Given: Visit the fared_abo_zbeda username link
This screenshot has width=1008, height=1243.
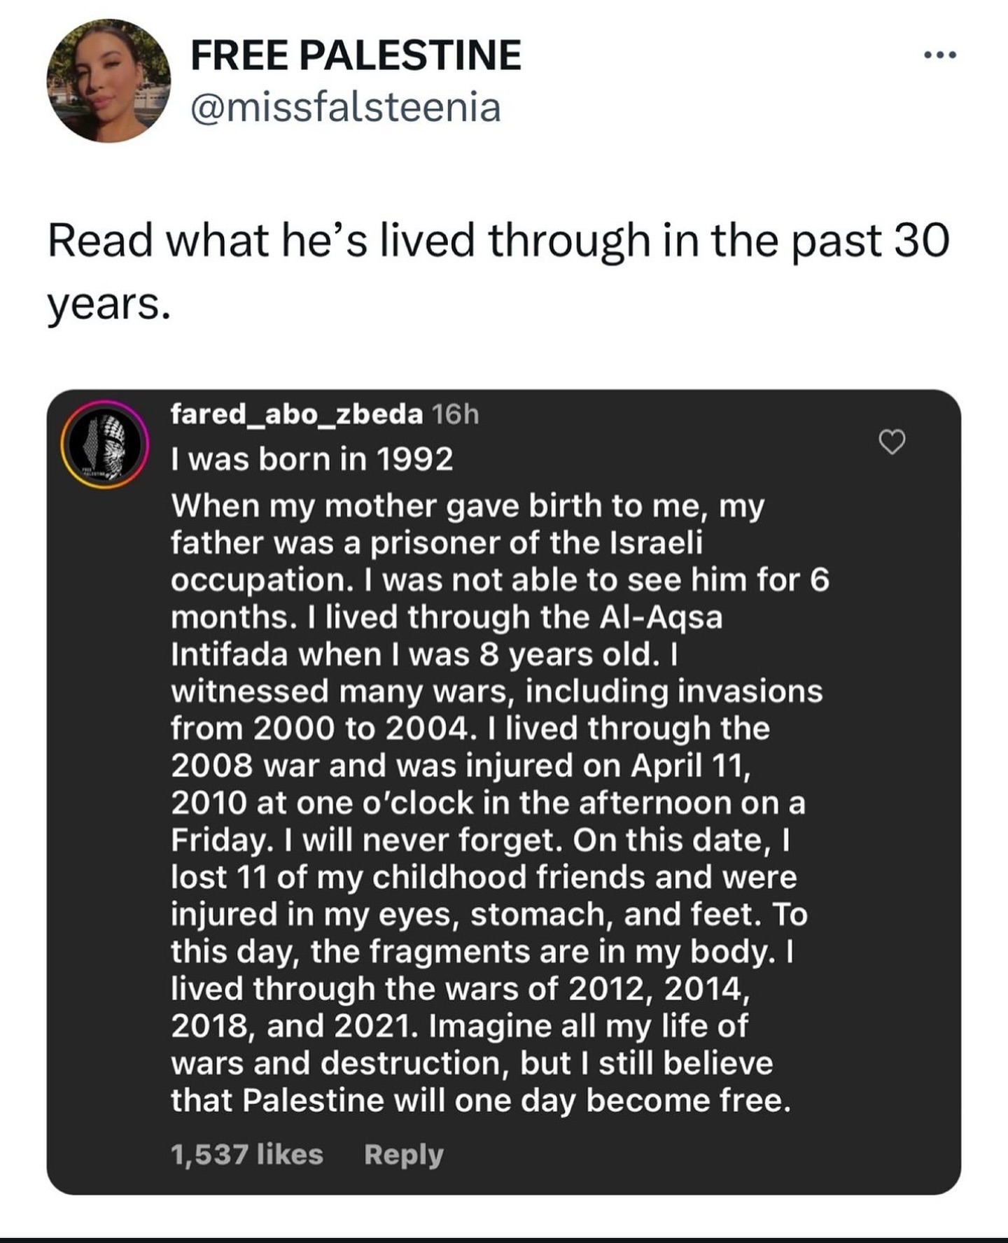Looking at the screenshot, I should [x=297, y=414].
